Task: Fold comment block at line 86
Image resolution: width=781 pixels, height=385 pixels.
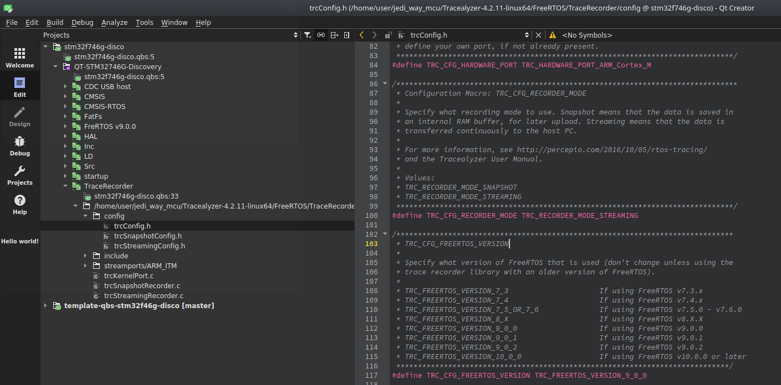Action: pos(385,84)
